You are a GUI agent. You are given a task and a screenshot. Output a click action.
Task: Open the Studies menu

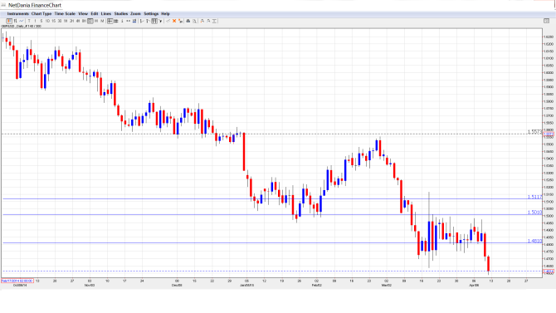point(121,14)
